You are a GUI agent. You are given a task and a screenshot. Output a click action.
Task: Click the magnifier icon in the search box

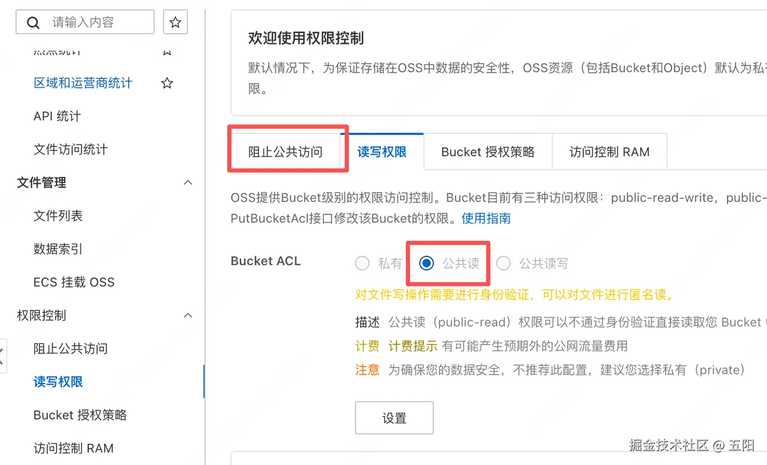point(33,22)
